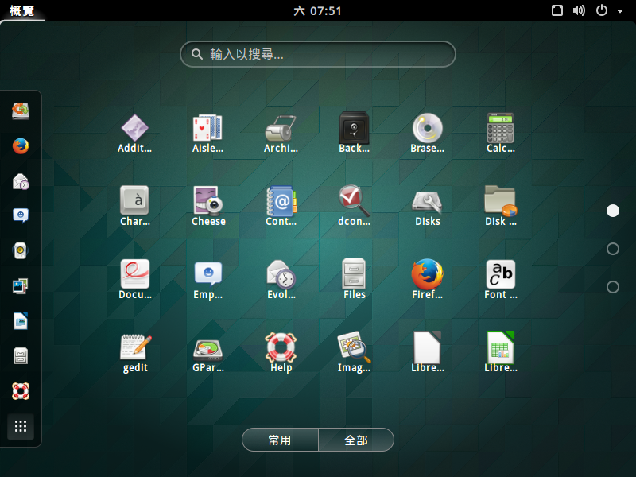This screenshot has width=636, height=477.
Task: Open the clock 六 07:51 calendar menu
Action: tap(317, 10)
